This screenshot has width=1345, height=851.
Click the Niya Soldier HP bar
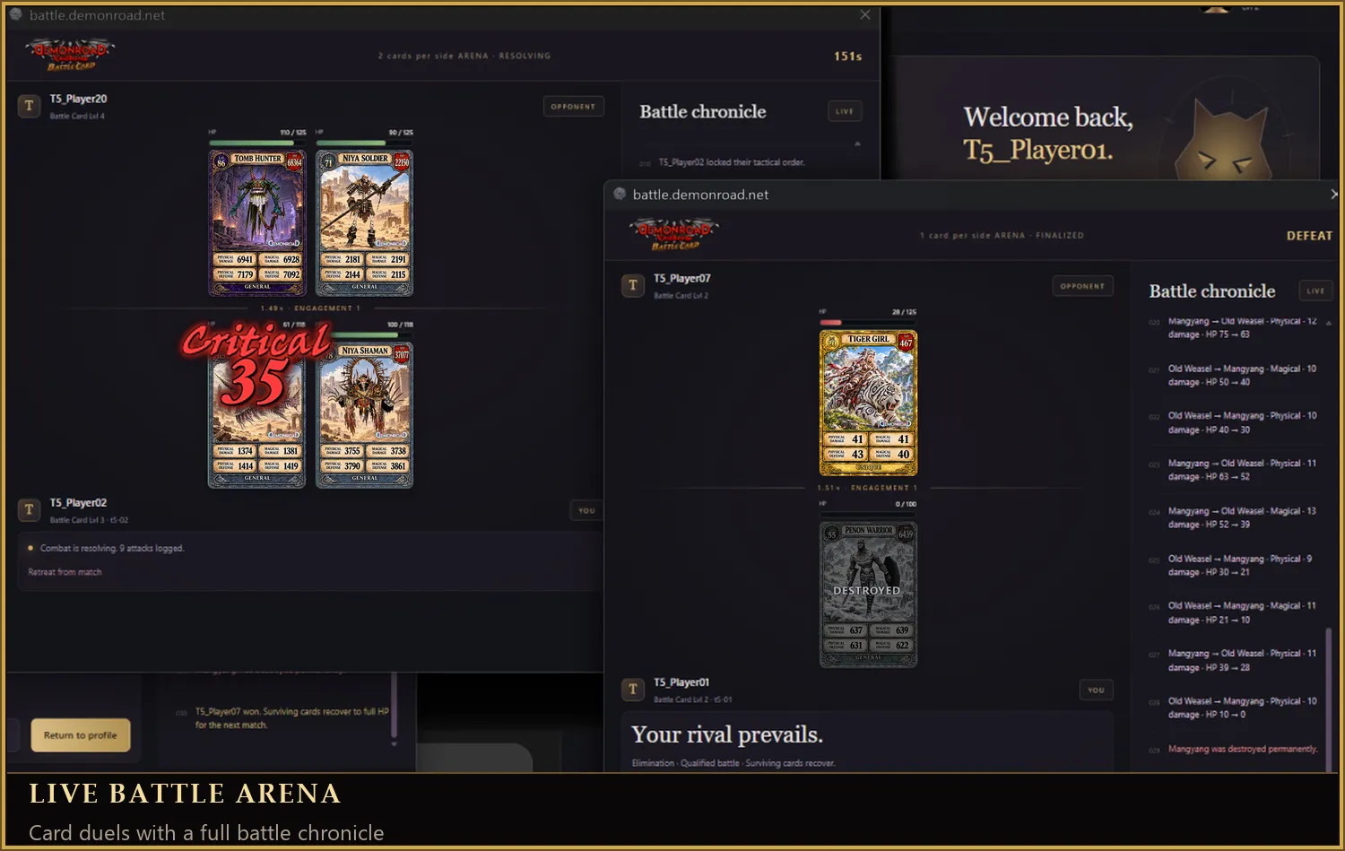click(365, 143)
